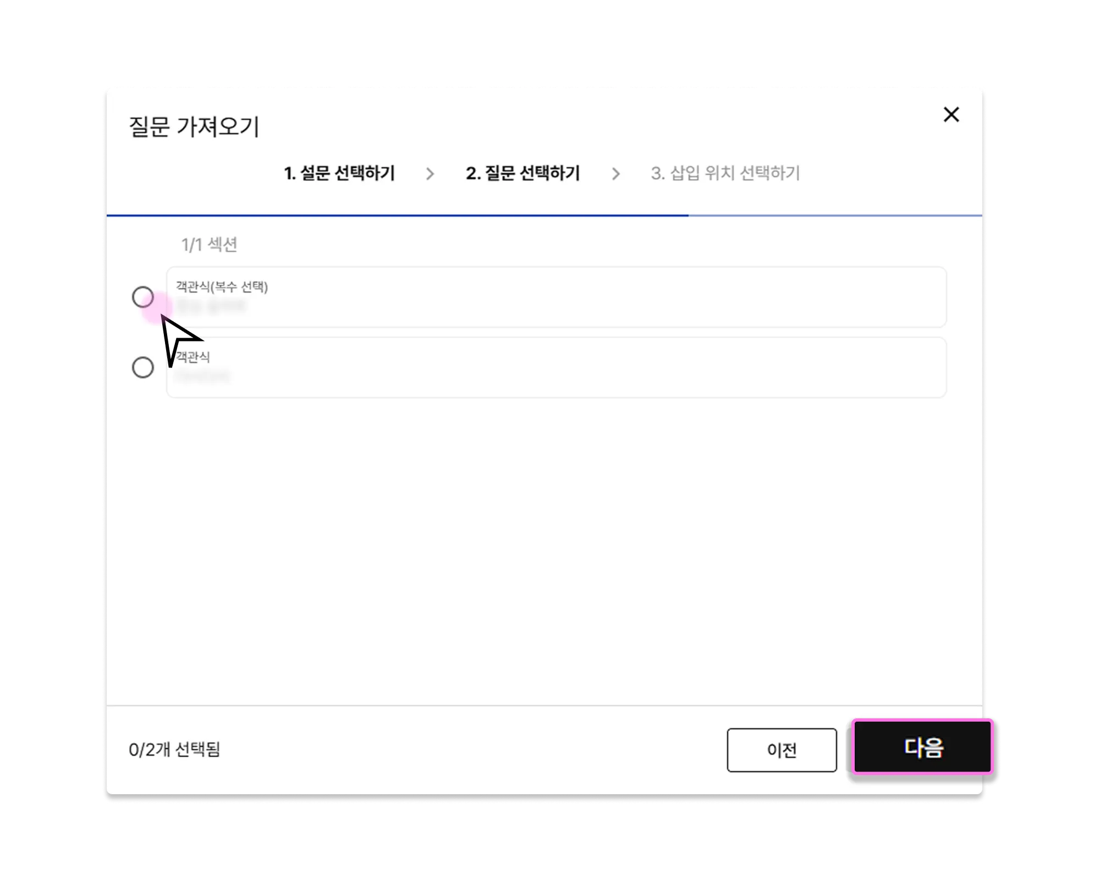Click the black 다음 button
1100x880 pixels.
[x=922, y=747]
